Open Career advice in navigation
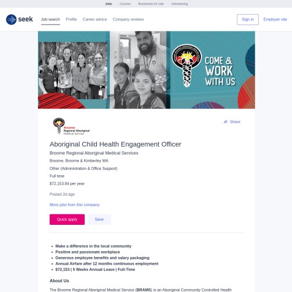The image size is (292, 292). pyautogui.click(x=95, y=19)
